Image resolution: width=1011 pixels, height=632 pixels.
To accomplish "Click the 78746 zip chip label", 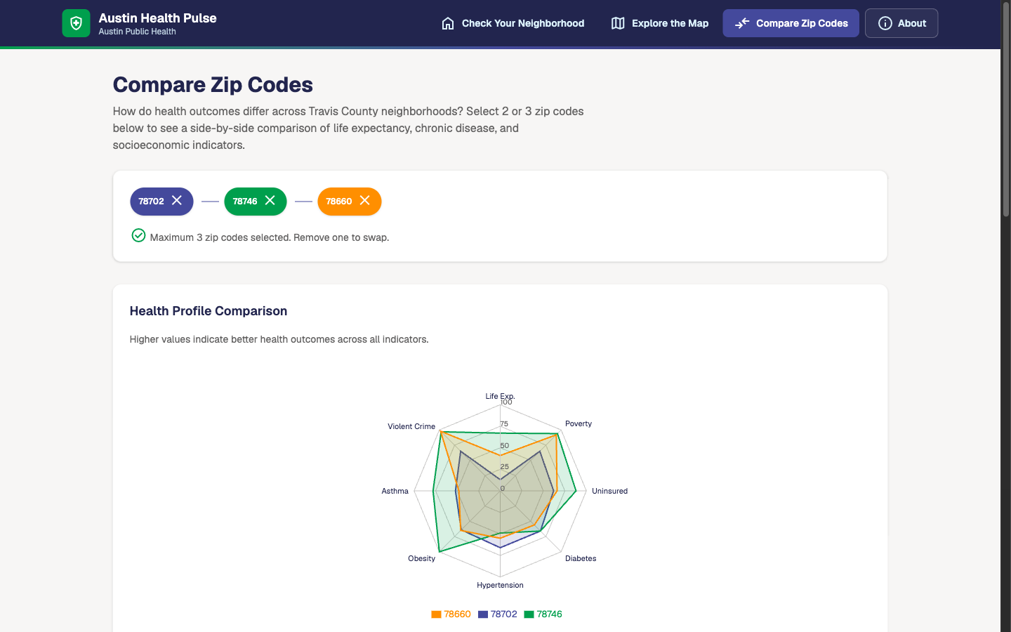I will point(245,202).
